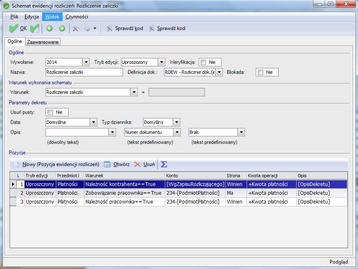The image size is (358, 269).
Task: Click the Opis column header in table
Action: 322,176
